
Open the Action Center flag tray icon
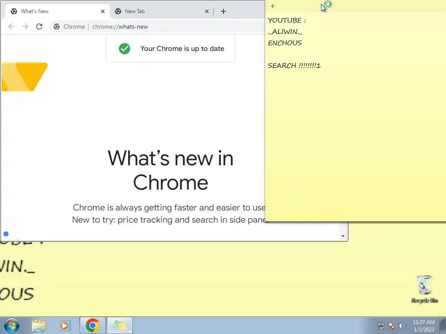coord(392,326)
